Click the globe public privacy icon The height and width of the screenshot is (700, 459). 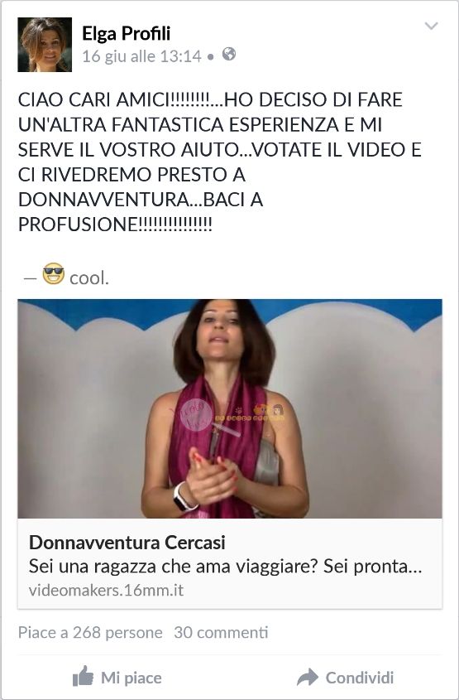229,55
